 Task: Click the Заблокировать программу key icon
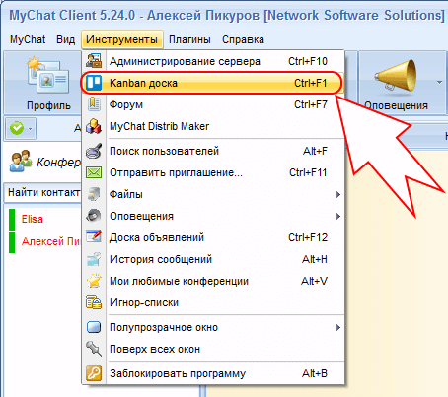[94, 373]
